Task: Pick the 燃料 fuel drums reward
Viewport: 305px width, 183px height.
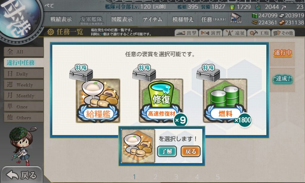Action: pos(225,100)
